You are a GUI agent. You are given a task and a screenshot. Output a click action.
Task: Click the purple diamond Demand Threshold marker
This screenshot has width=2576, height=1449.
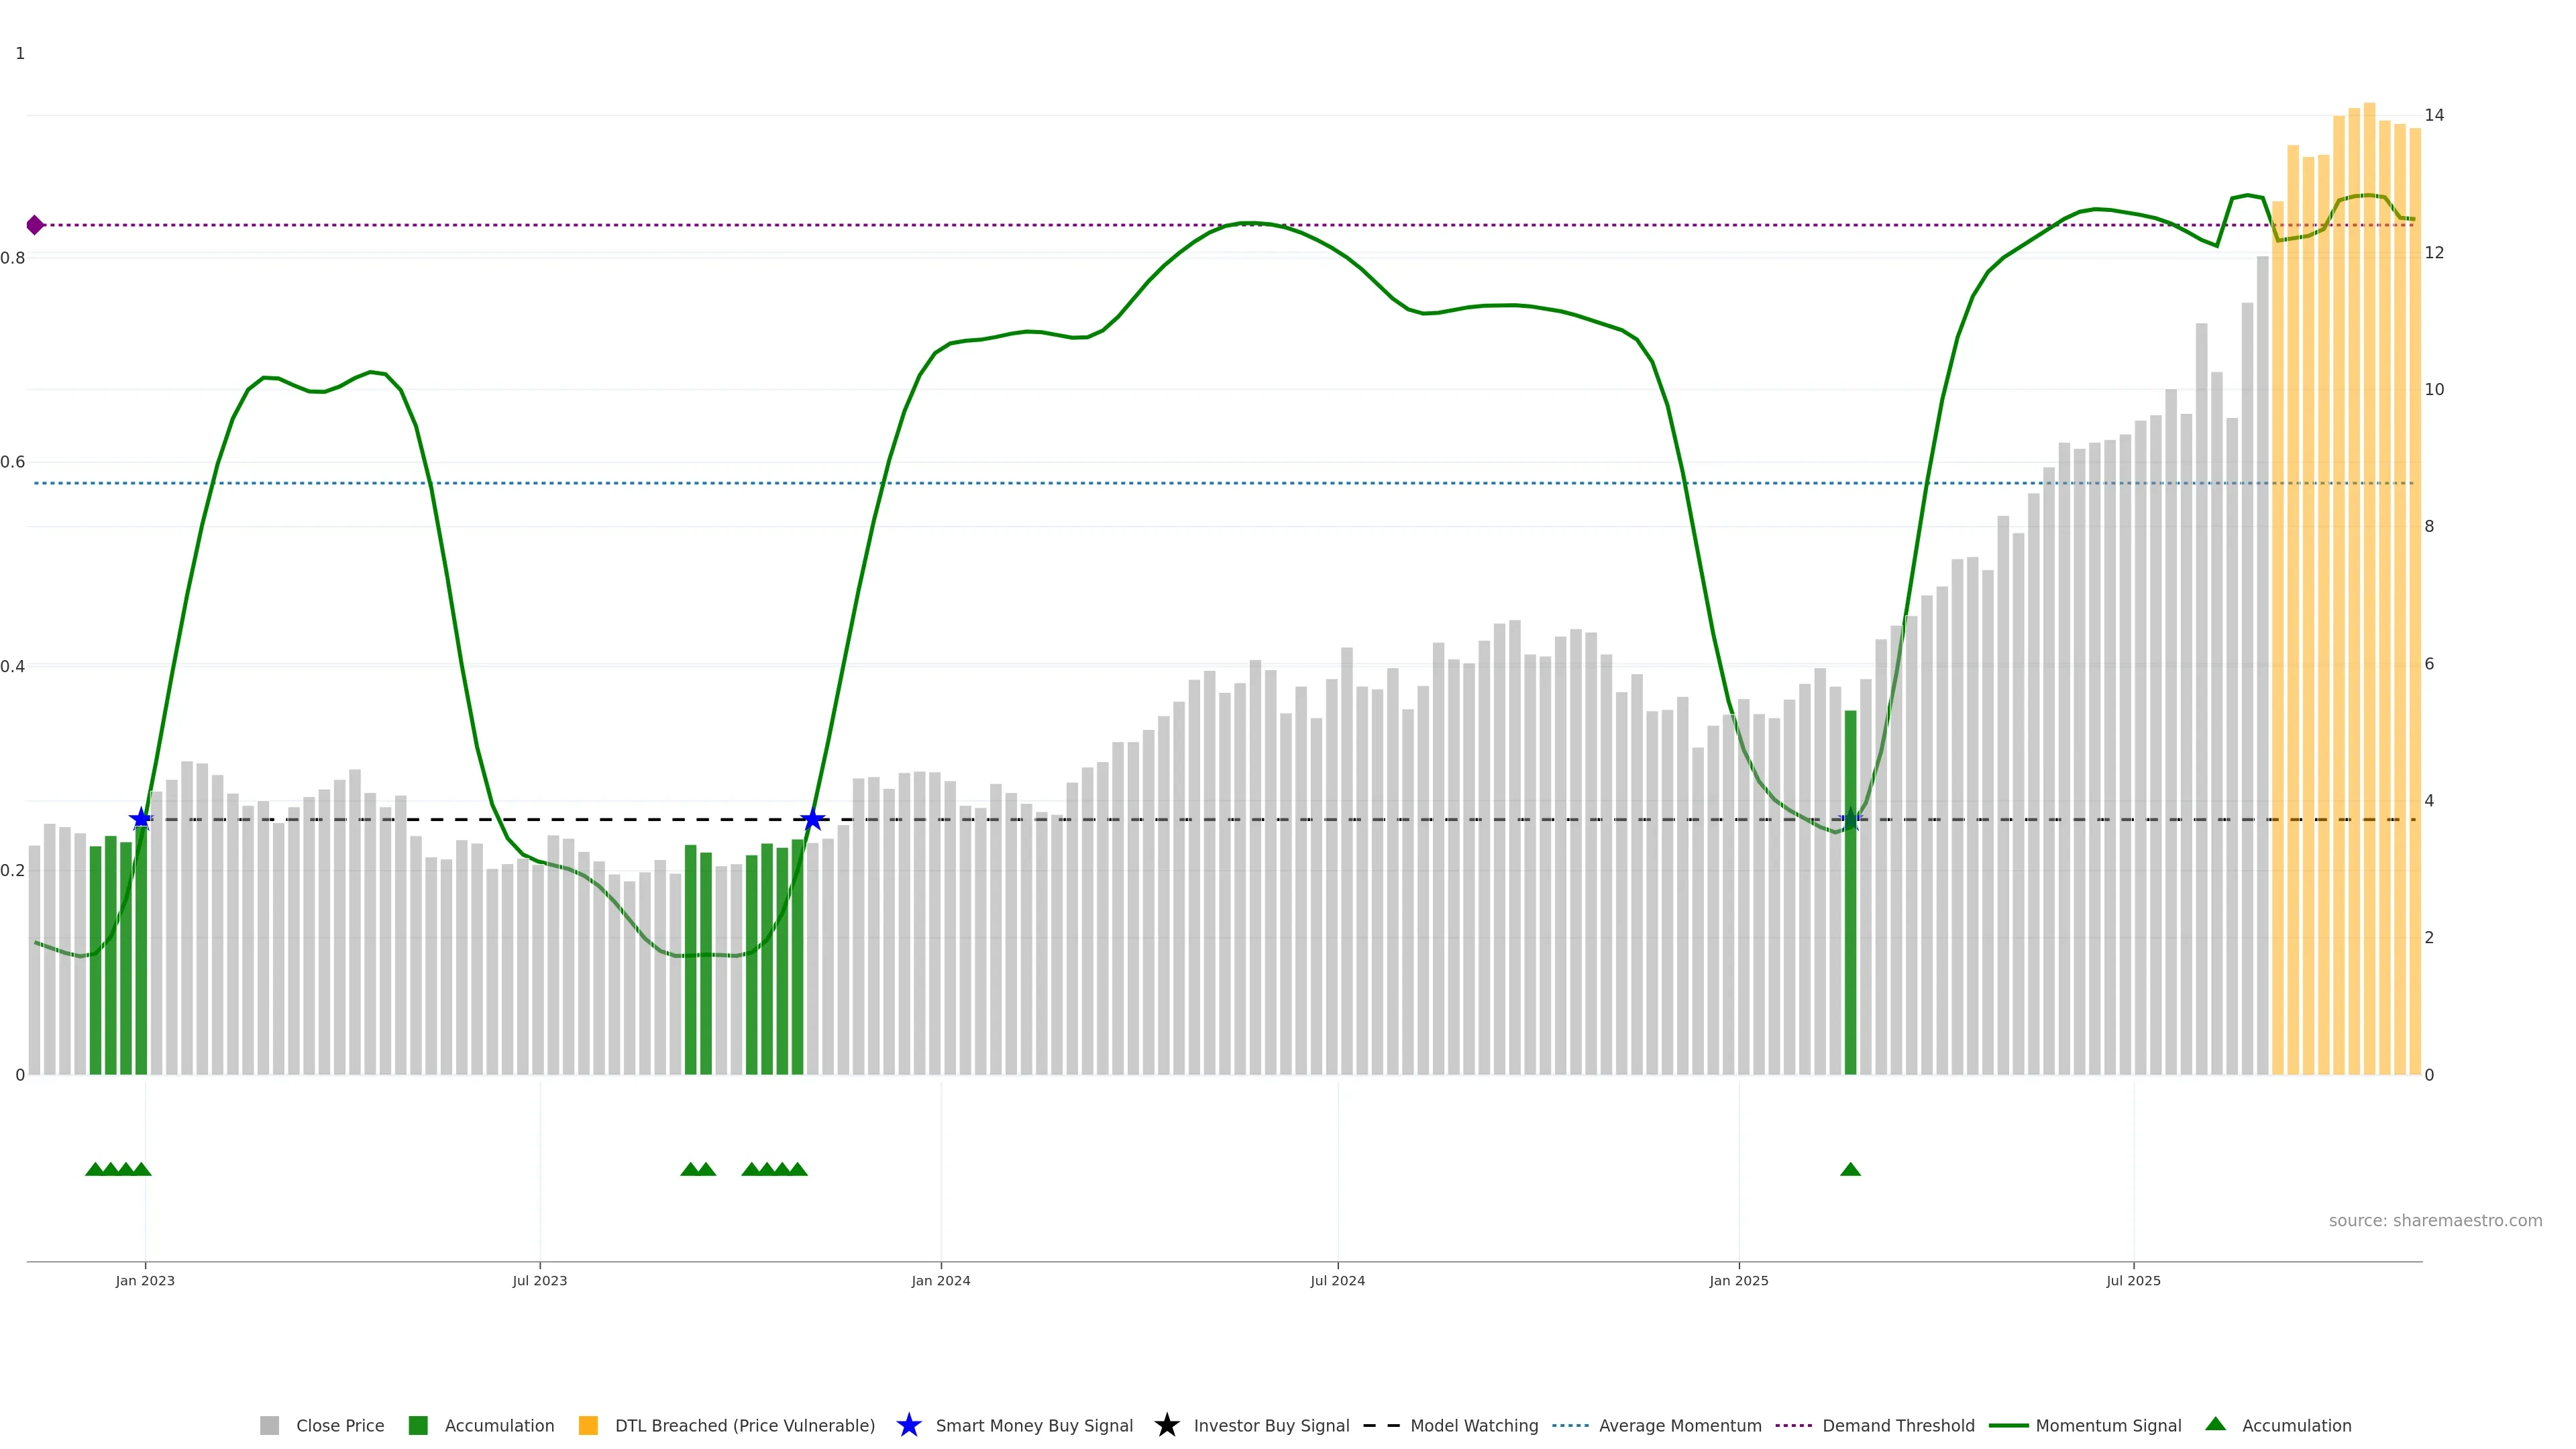point(35,225)
